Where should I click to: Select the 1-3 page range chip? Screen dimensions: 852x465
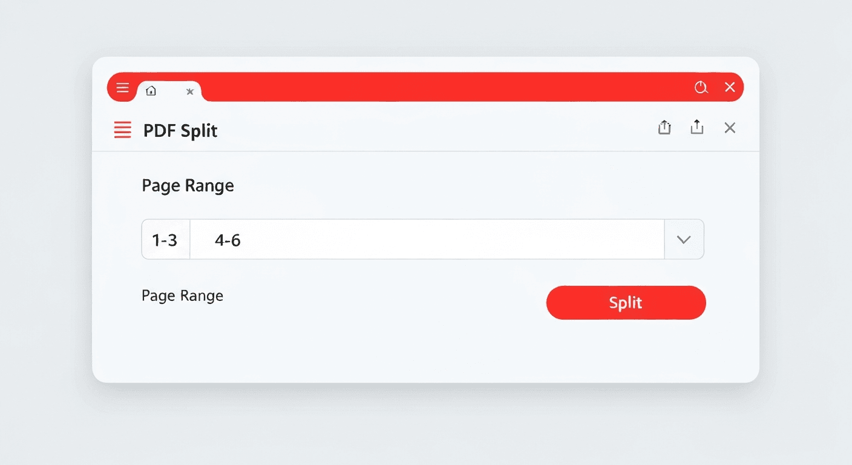(165, 240)
